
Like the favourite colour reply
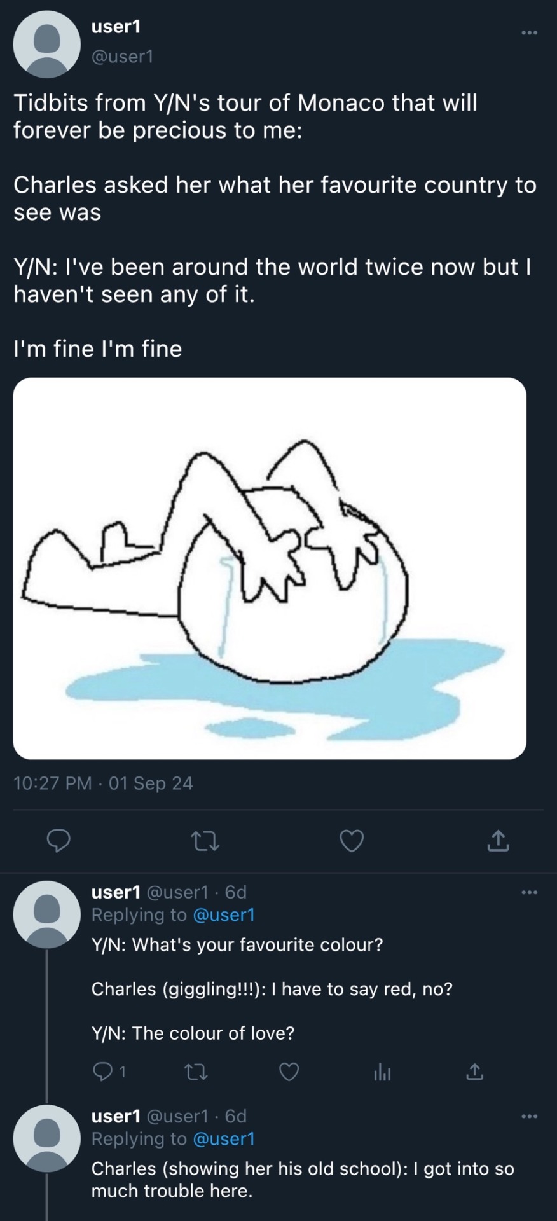289,1073
